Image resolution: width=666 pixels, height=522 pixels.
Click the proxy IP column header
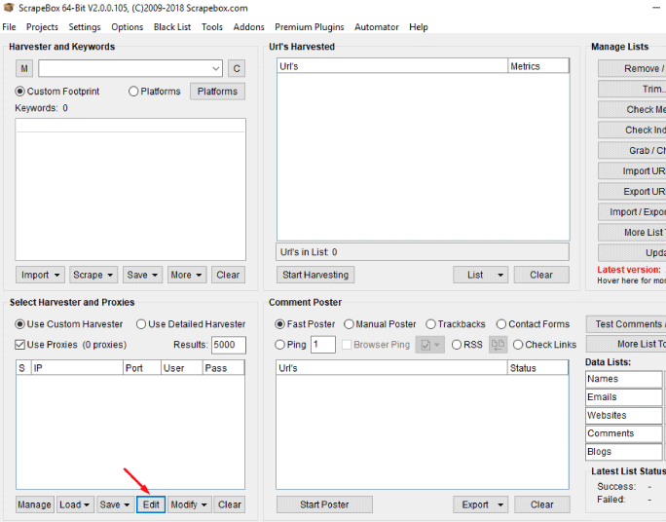pos(77,368)
